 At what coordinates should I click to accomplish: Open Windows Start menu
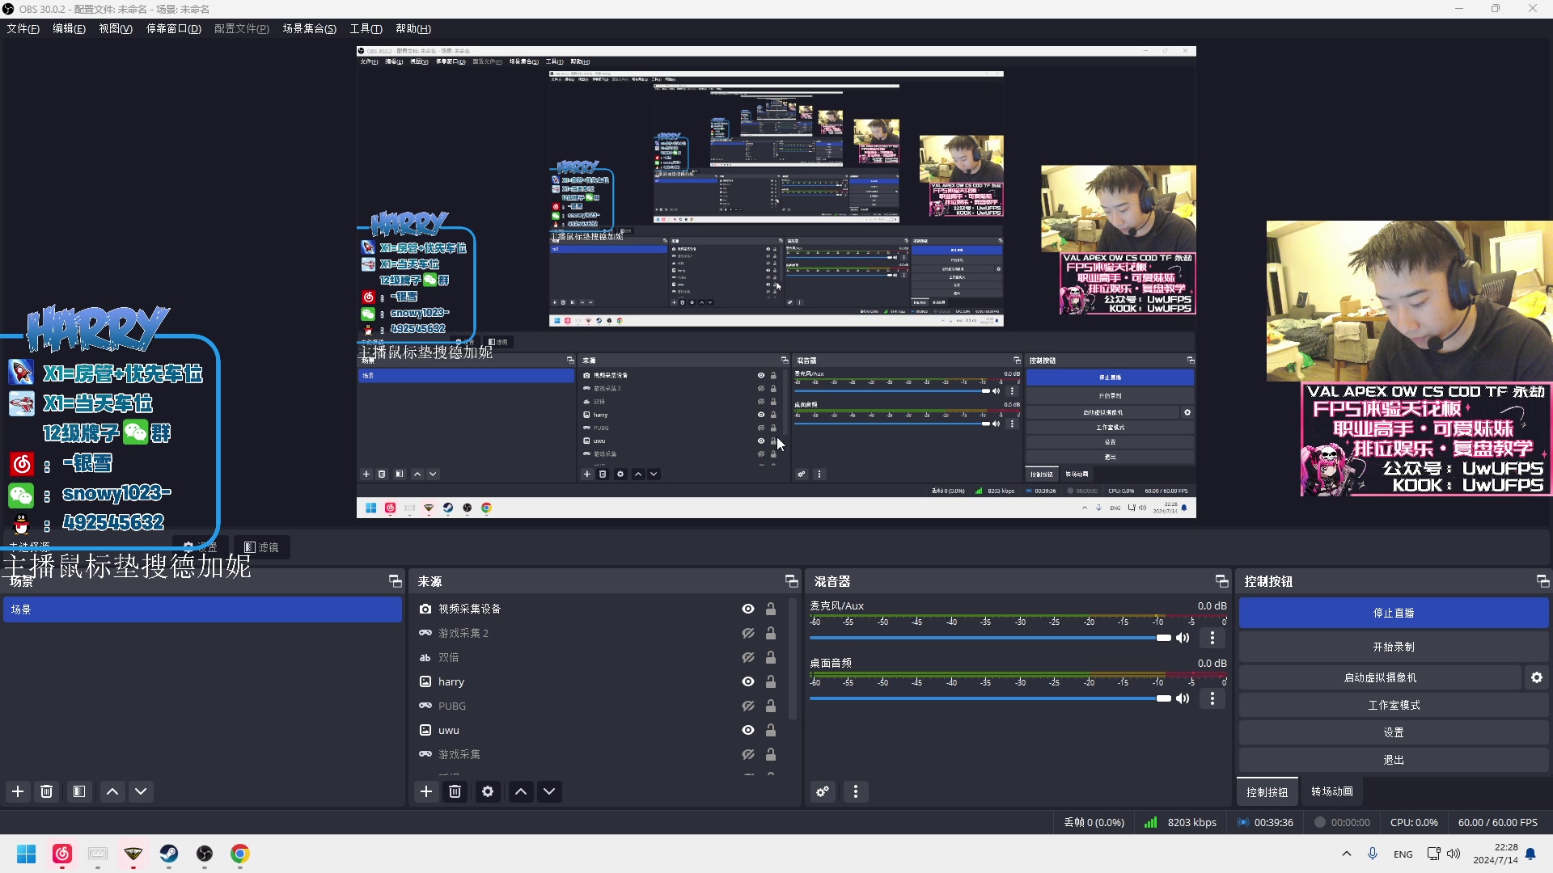[27, 854]
